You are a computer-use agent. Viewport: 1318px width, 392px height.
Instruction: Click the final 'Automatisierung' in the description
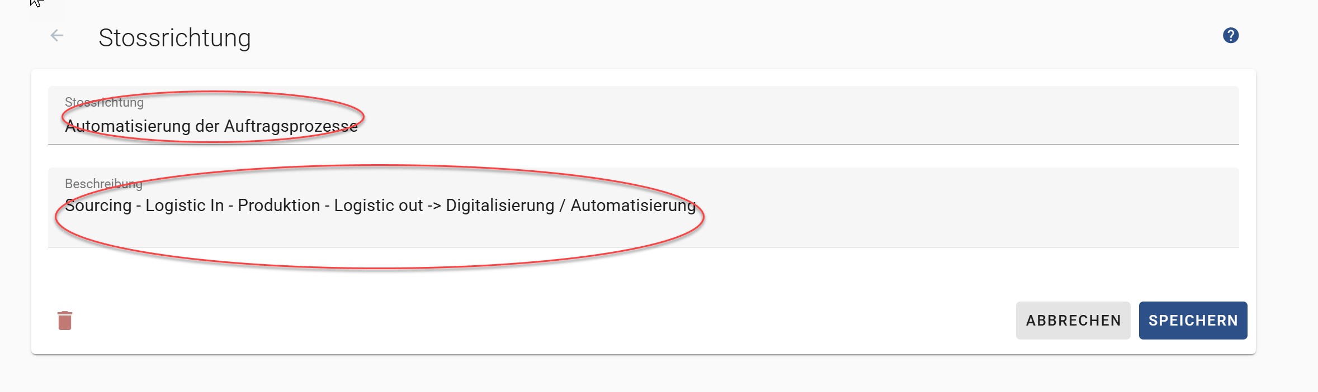(633, 205)
